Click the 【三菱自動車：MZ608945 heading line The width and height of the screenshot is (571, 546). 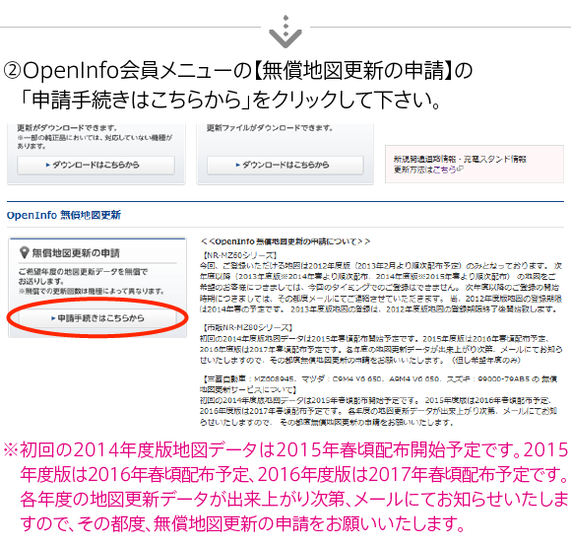[x=379, y=378]
